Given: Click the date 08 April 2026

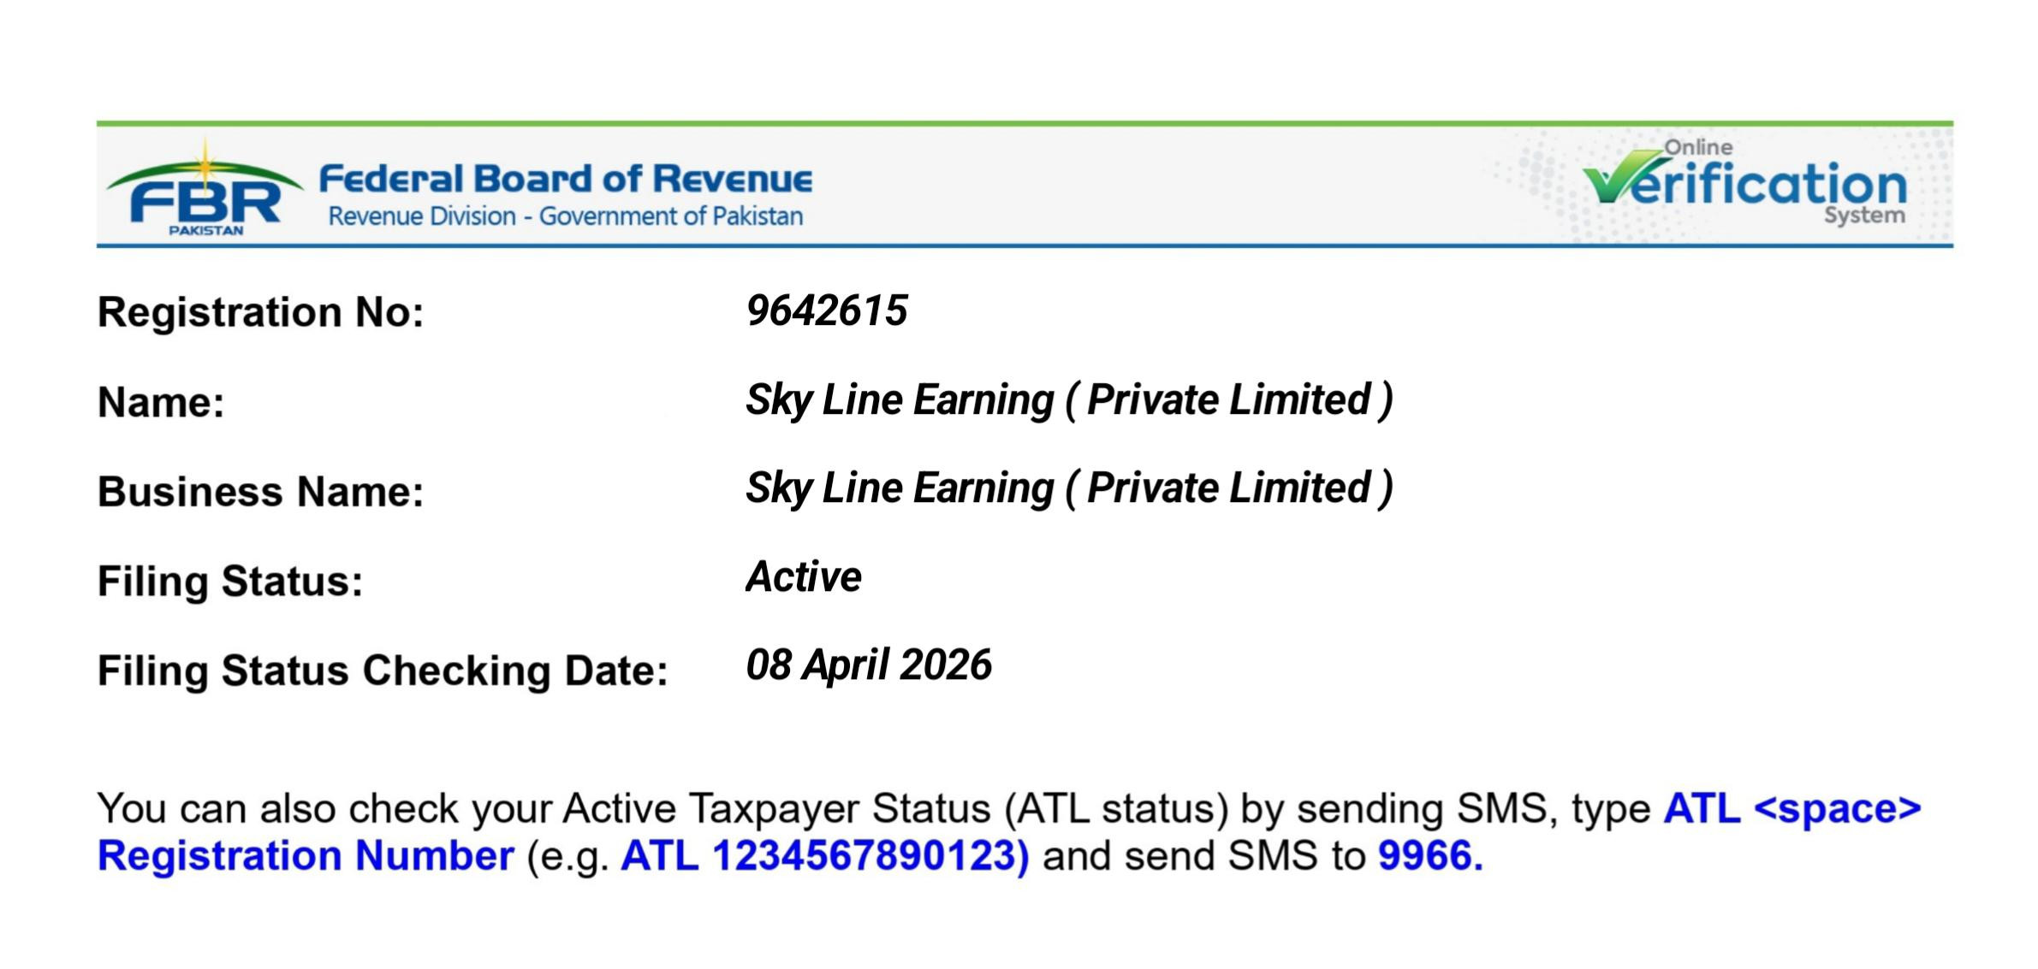Looking at the screenshot, I should [868, 665].
